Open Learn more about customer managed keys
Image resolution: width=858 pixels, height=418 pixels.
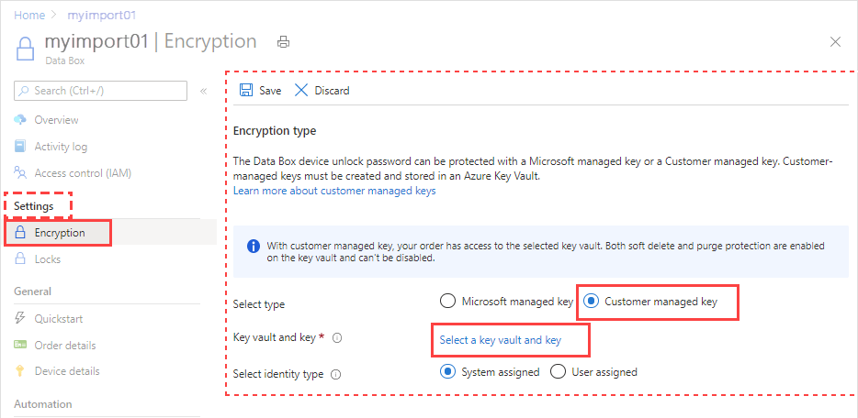(x=334, y=191)
